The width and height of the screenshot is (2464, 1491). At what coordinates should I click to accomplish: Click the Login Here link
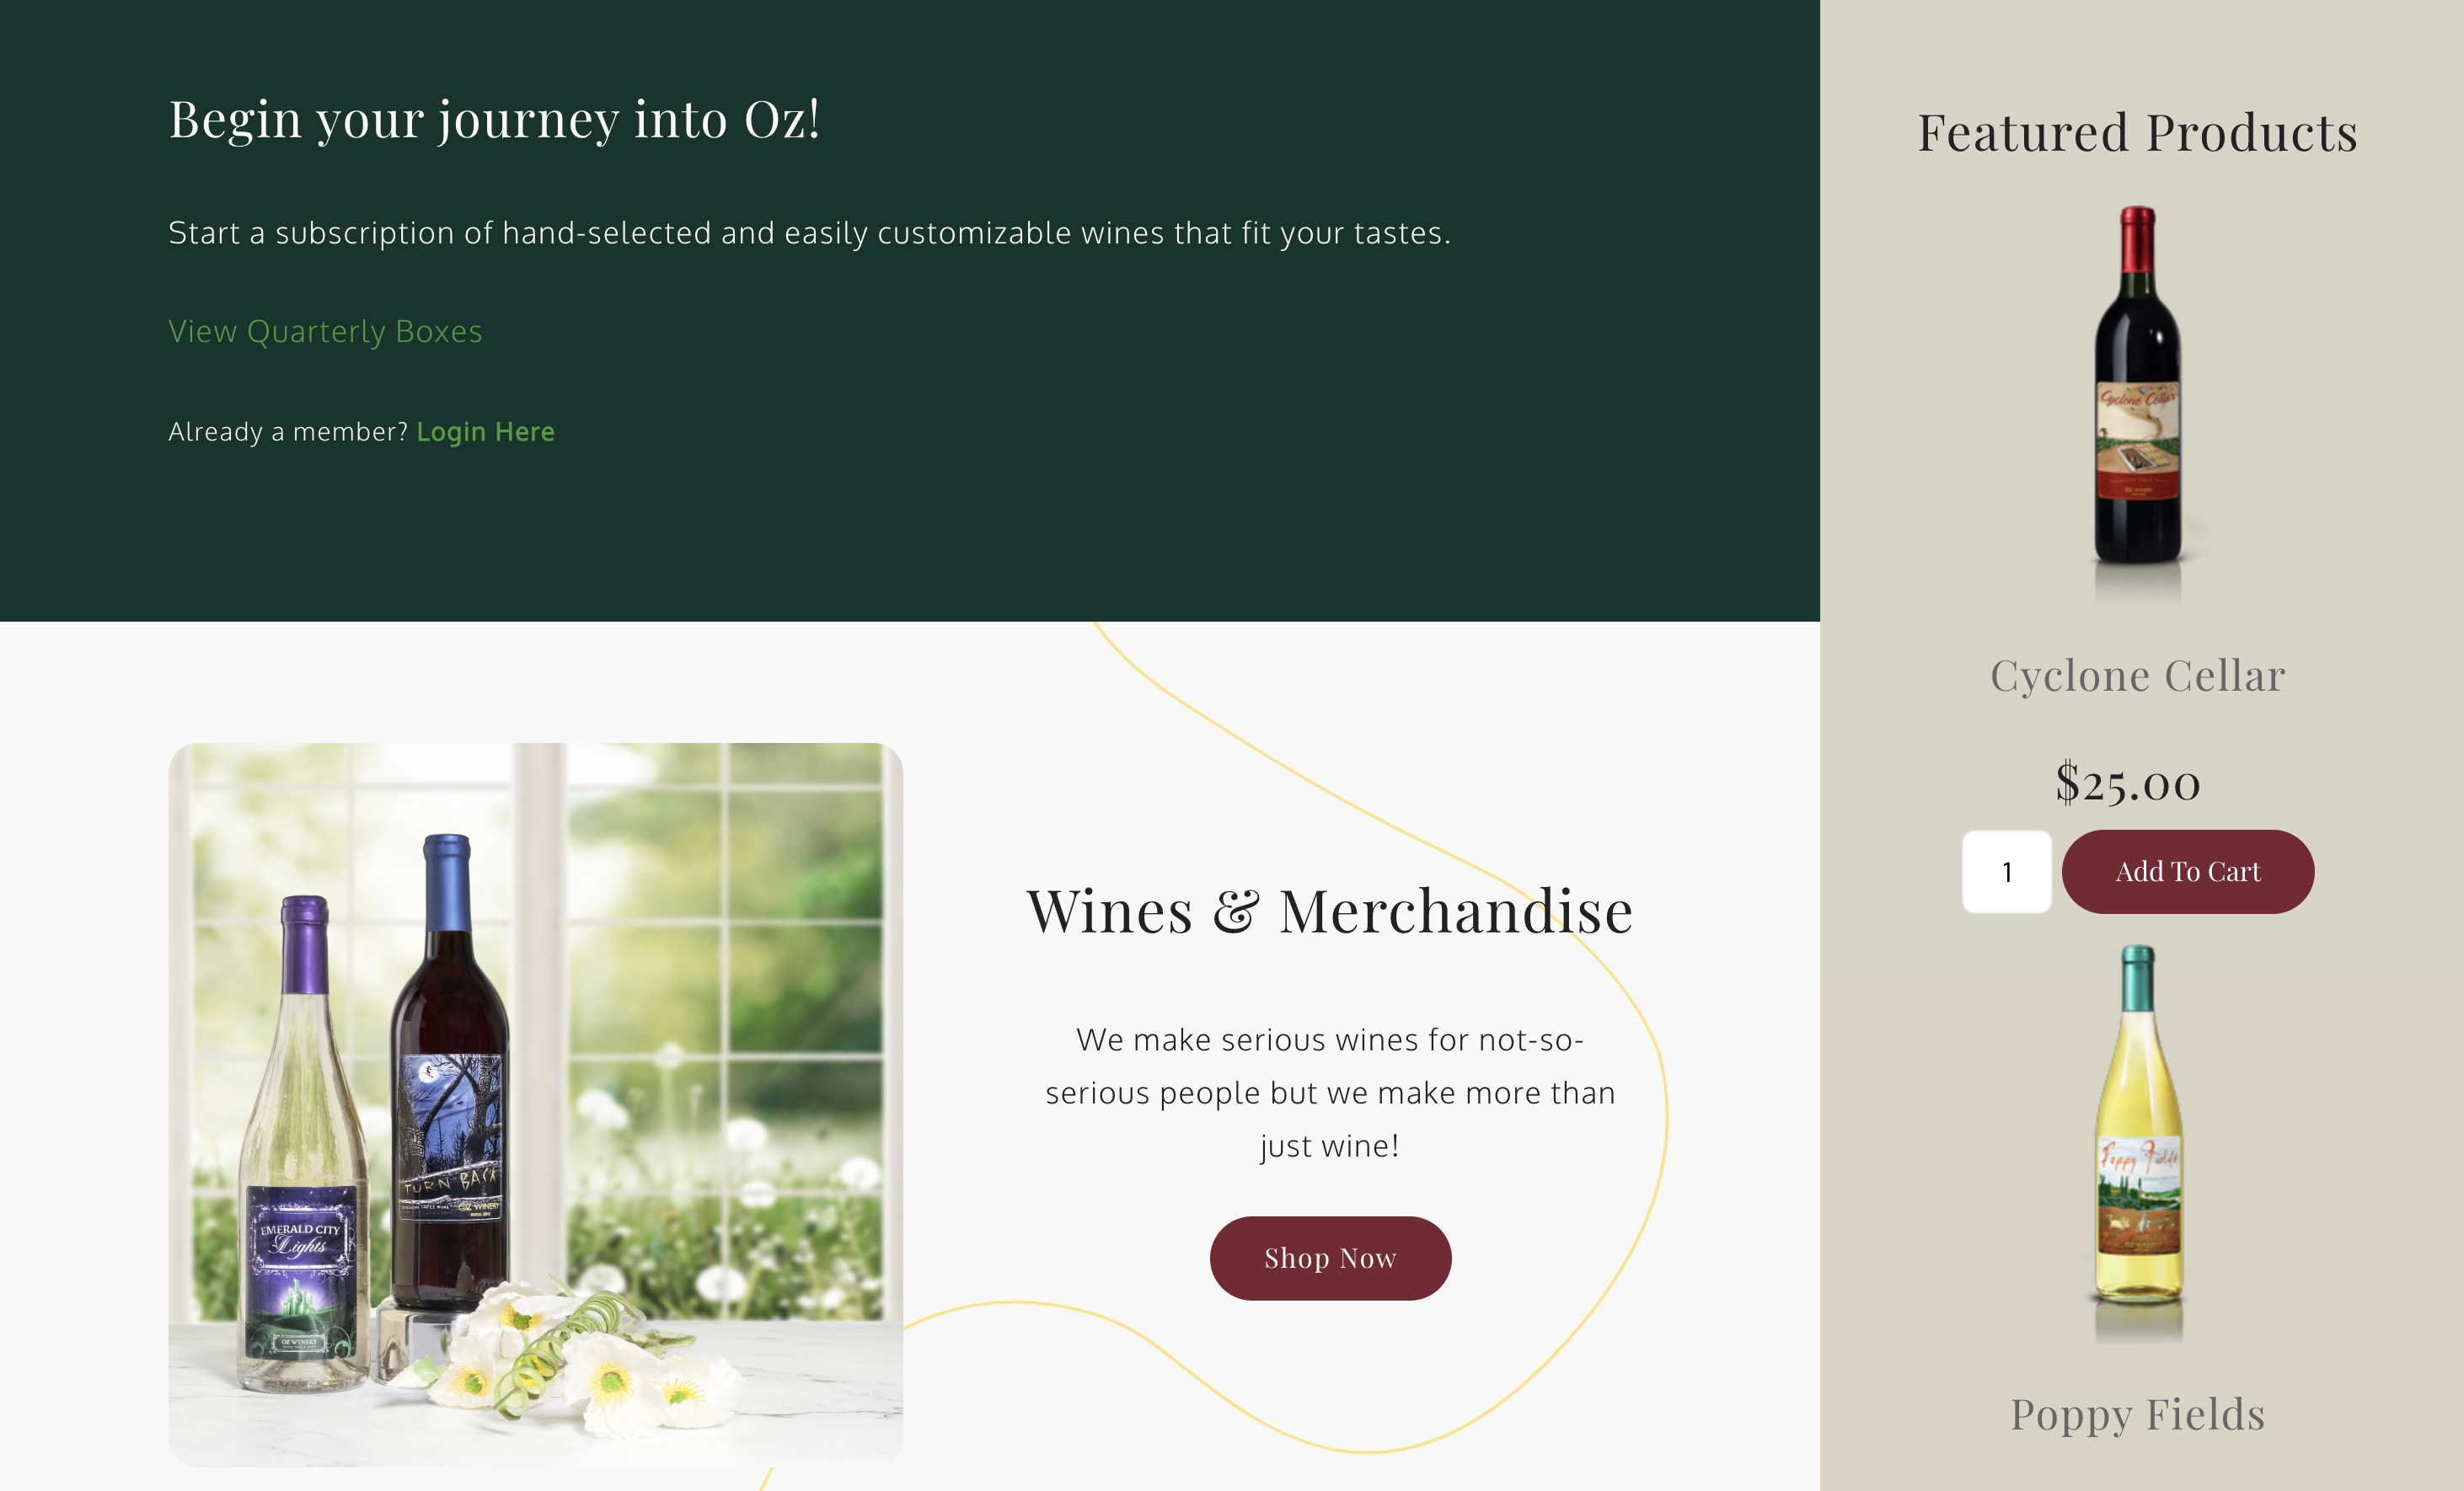(x=485, y=431)
